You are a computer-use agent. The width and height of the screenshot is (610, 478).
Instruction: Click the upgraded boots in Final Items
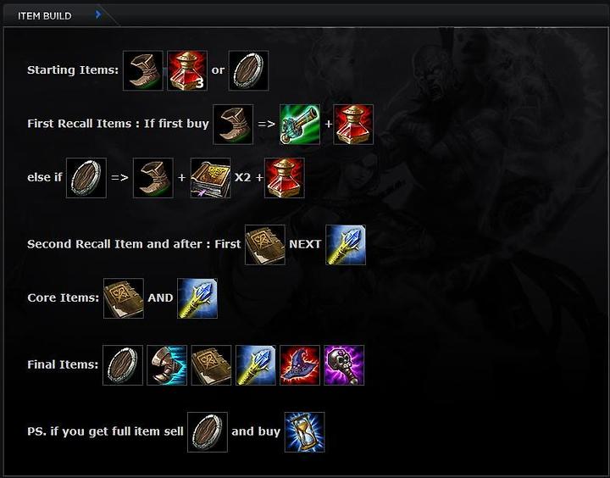(x=167, y=365)
